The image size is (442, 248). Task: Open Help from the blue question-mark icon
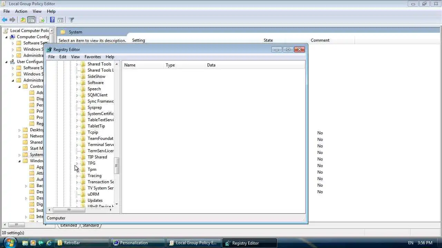tap(52, 20)
